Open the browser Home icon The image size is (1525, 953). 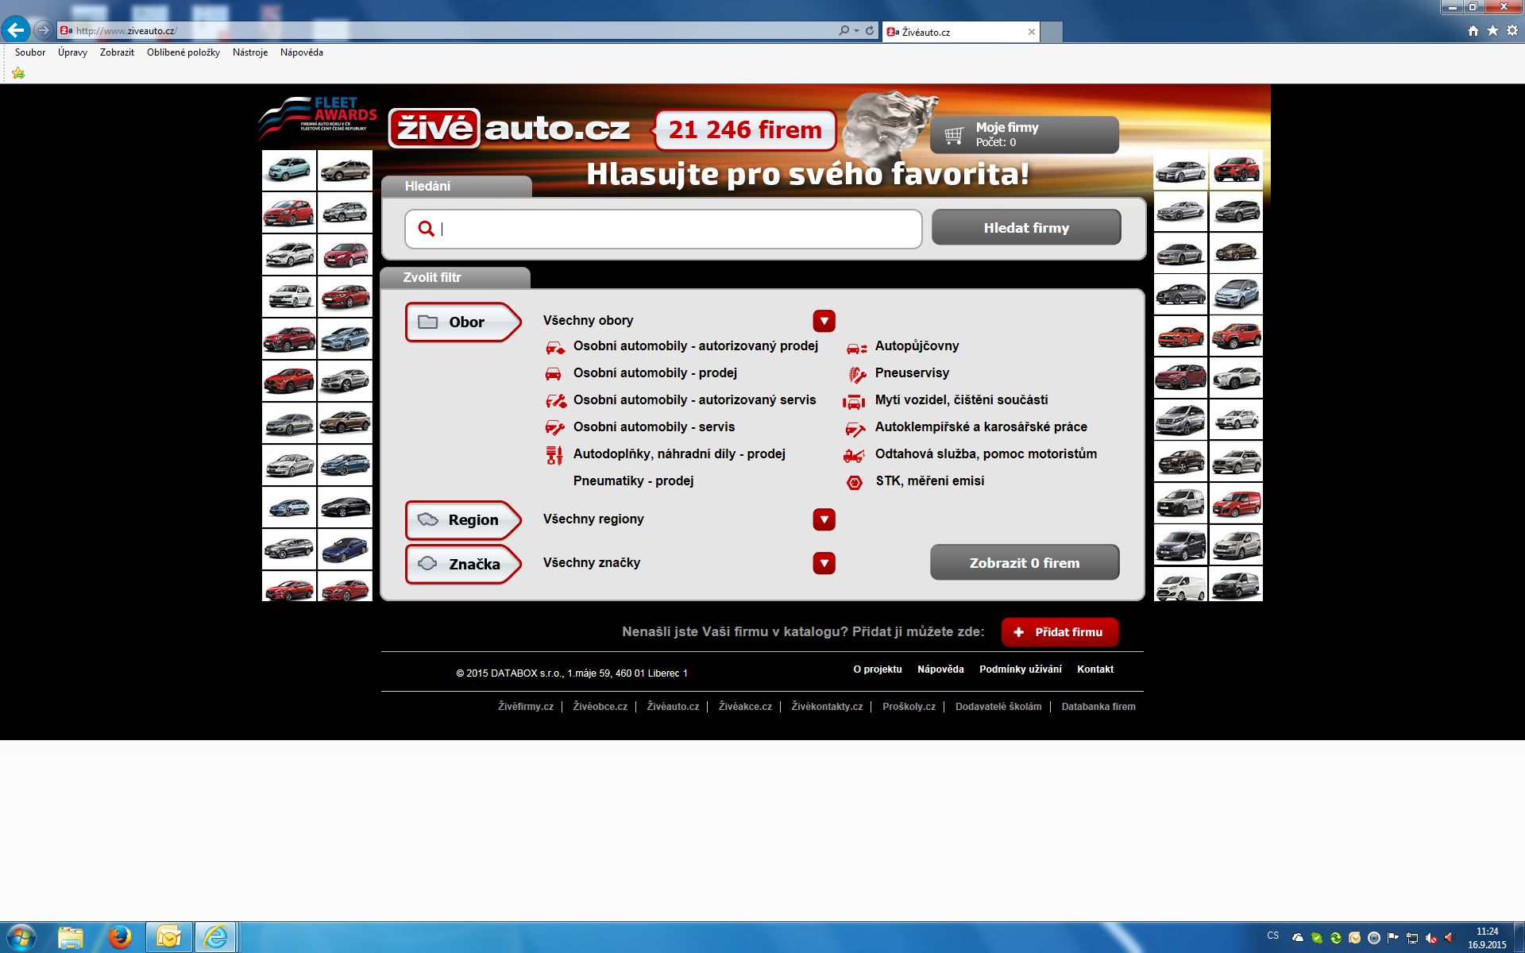pyautogui.click(x=1473, y=31)
